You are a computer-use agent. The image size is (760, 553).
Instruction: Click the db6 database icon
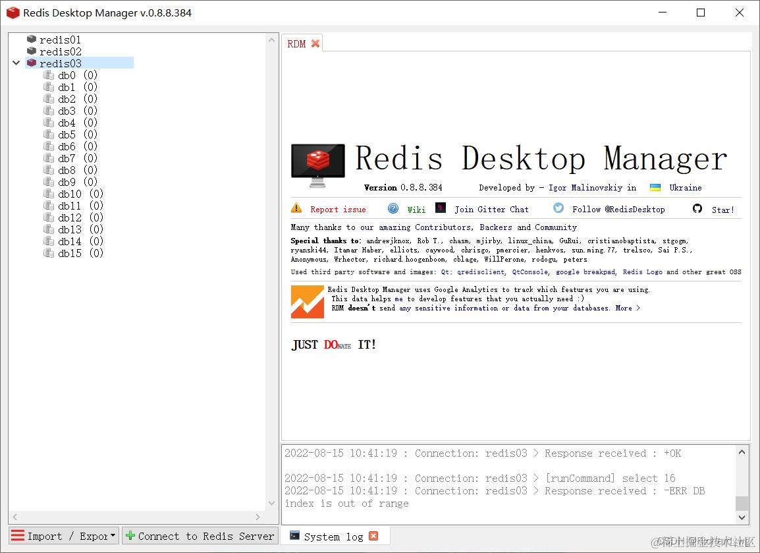(49, 146)
